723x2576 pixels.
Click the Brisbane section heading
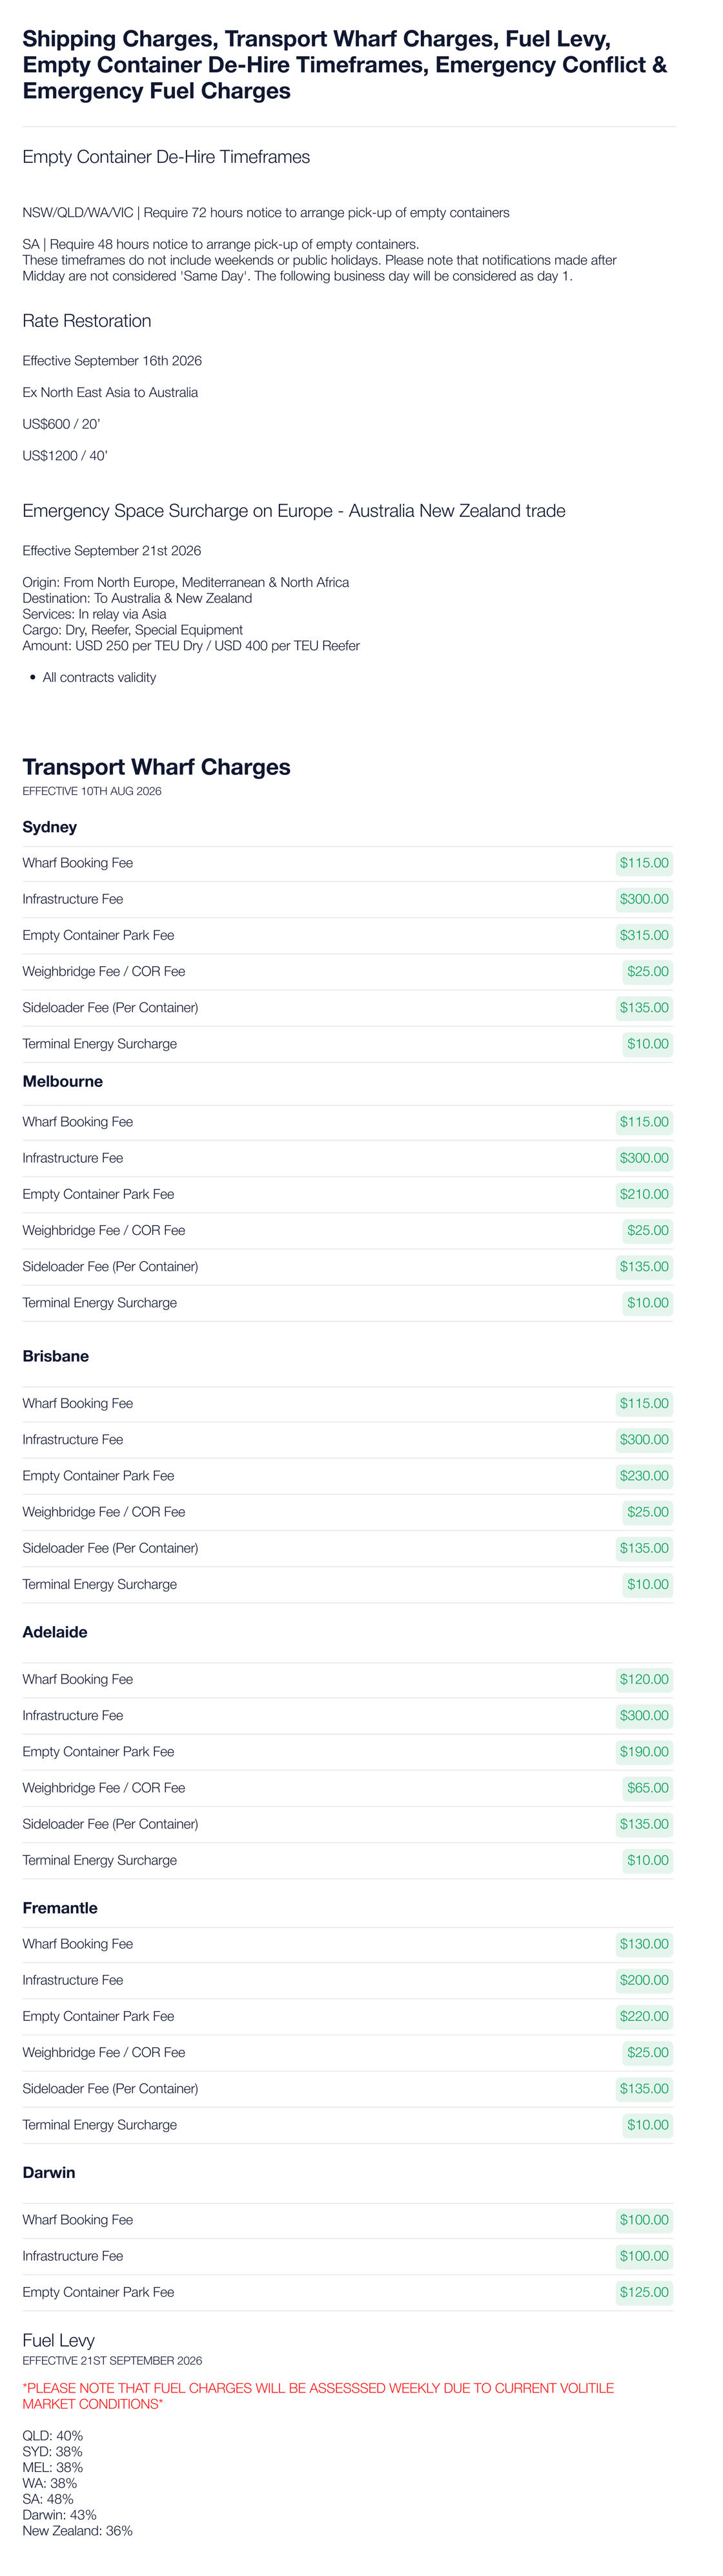(x=56, y=1357)
